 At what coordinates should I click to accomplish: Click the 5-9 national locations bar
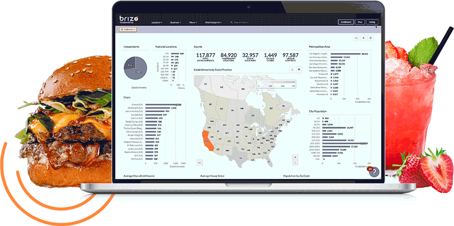[x=175, y=54]
